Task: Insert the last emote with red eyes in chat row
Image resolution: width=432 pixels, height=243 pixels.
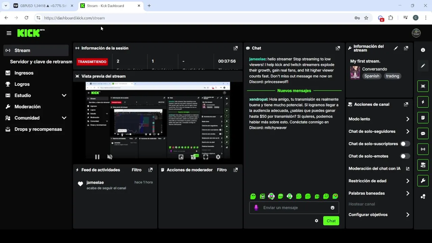Action: 335,196
